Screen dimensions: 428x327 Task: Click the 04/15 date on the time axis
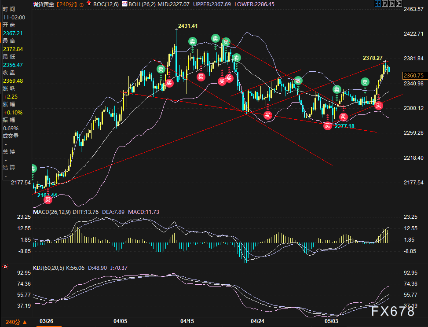coord(187,321)
